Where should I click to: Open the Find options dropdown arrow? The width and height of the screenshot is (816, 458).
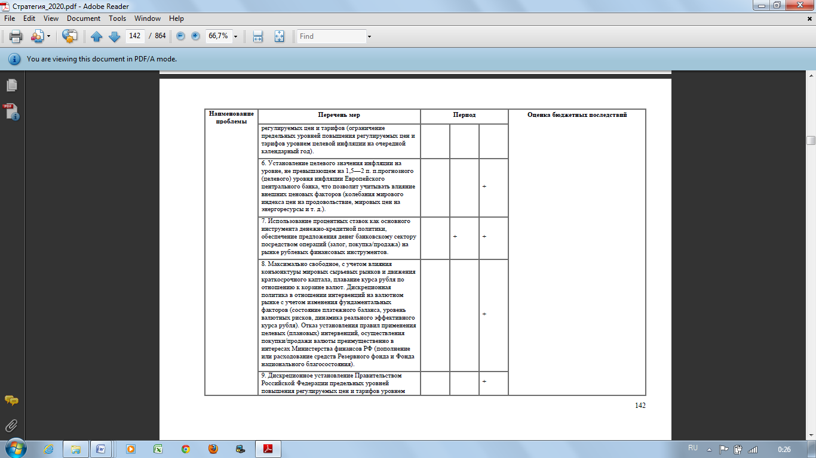click(370, 36)
